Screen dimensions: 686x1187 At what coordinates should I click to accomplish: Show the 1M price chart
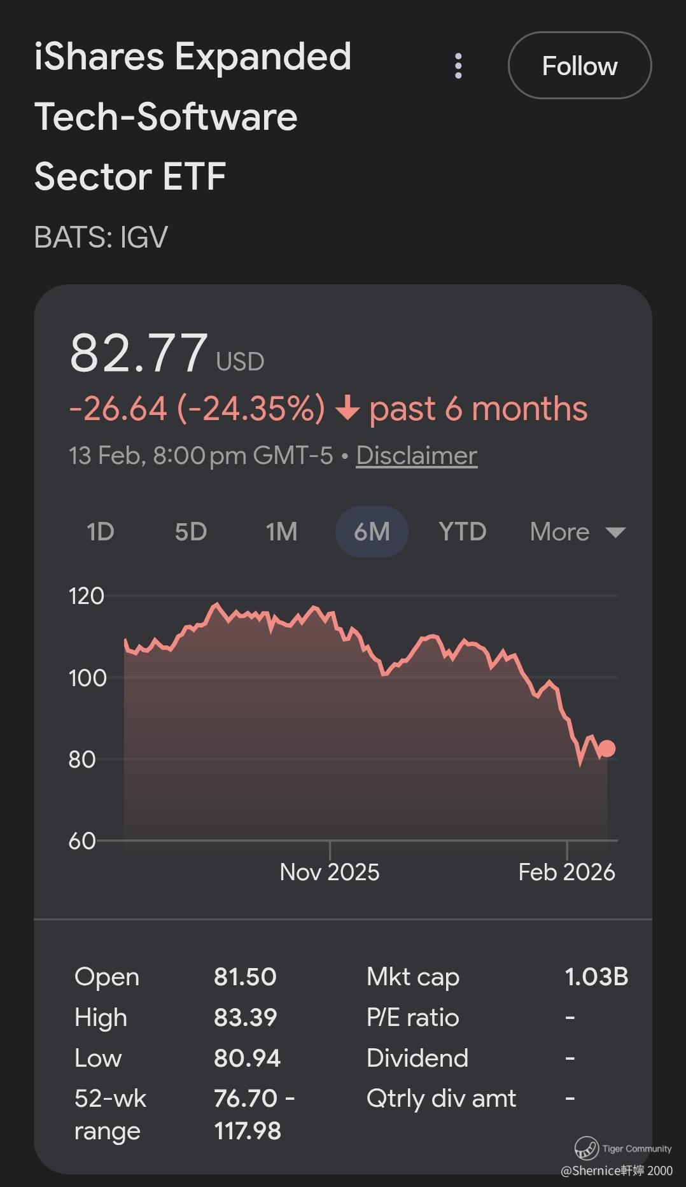pyautogui.click(x=281, y=531)
